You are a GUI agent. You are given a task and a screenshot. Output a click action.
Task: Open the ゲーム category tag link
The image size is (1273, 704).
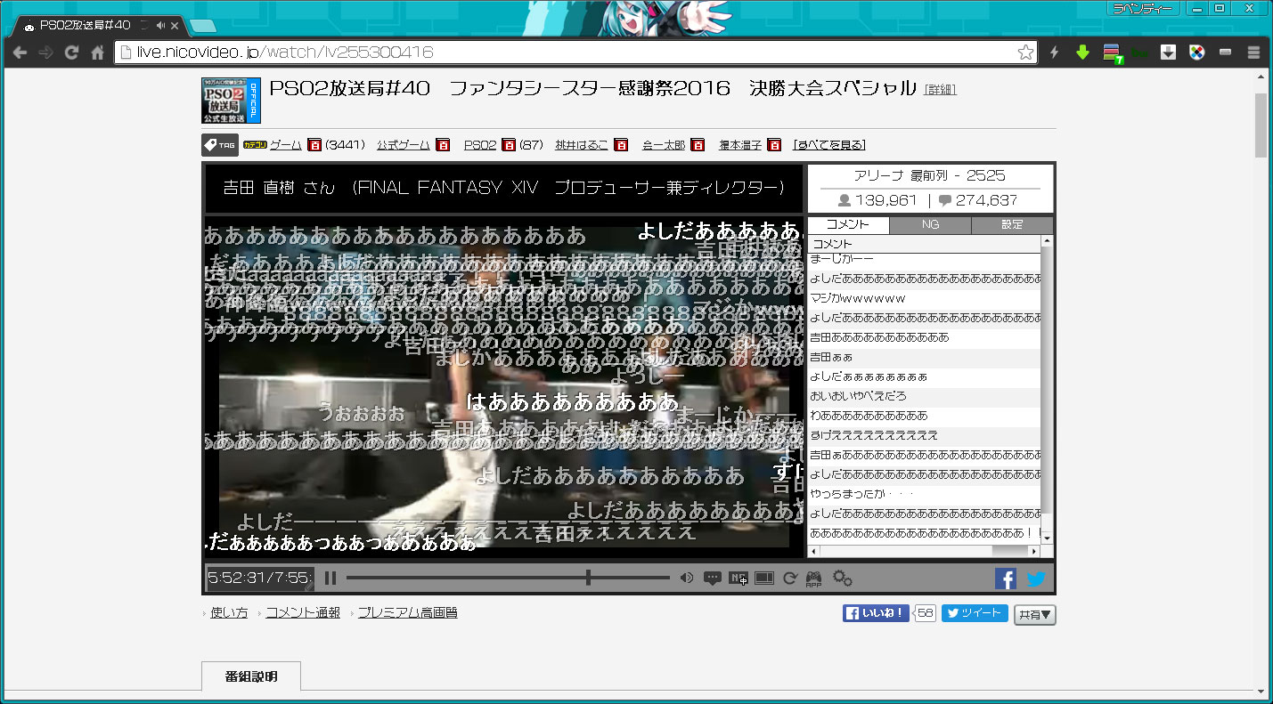pos(285,145)
